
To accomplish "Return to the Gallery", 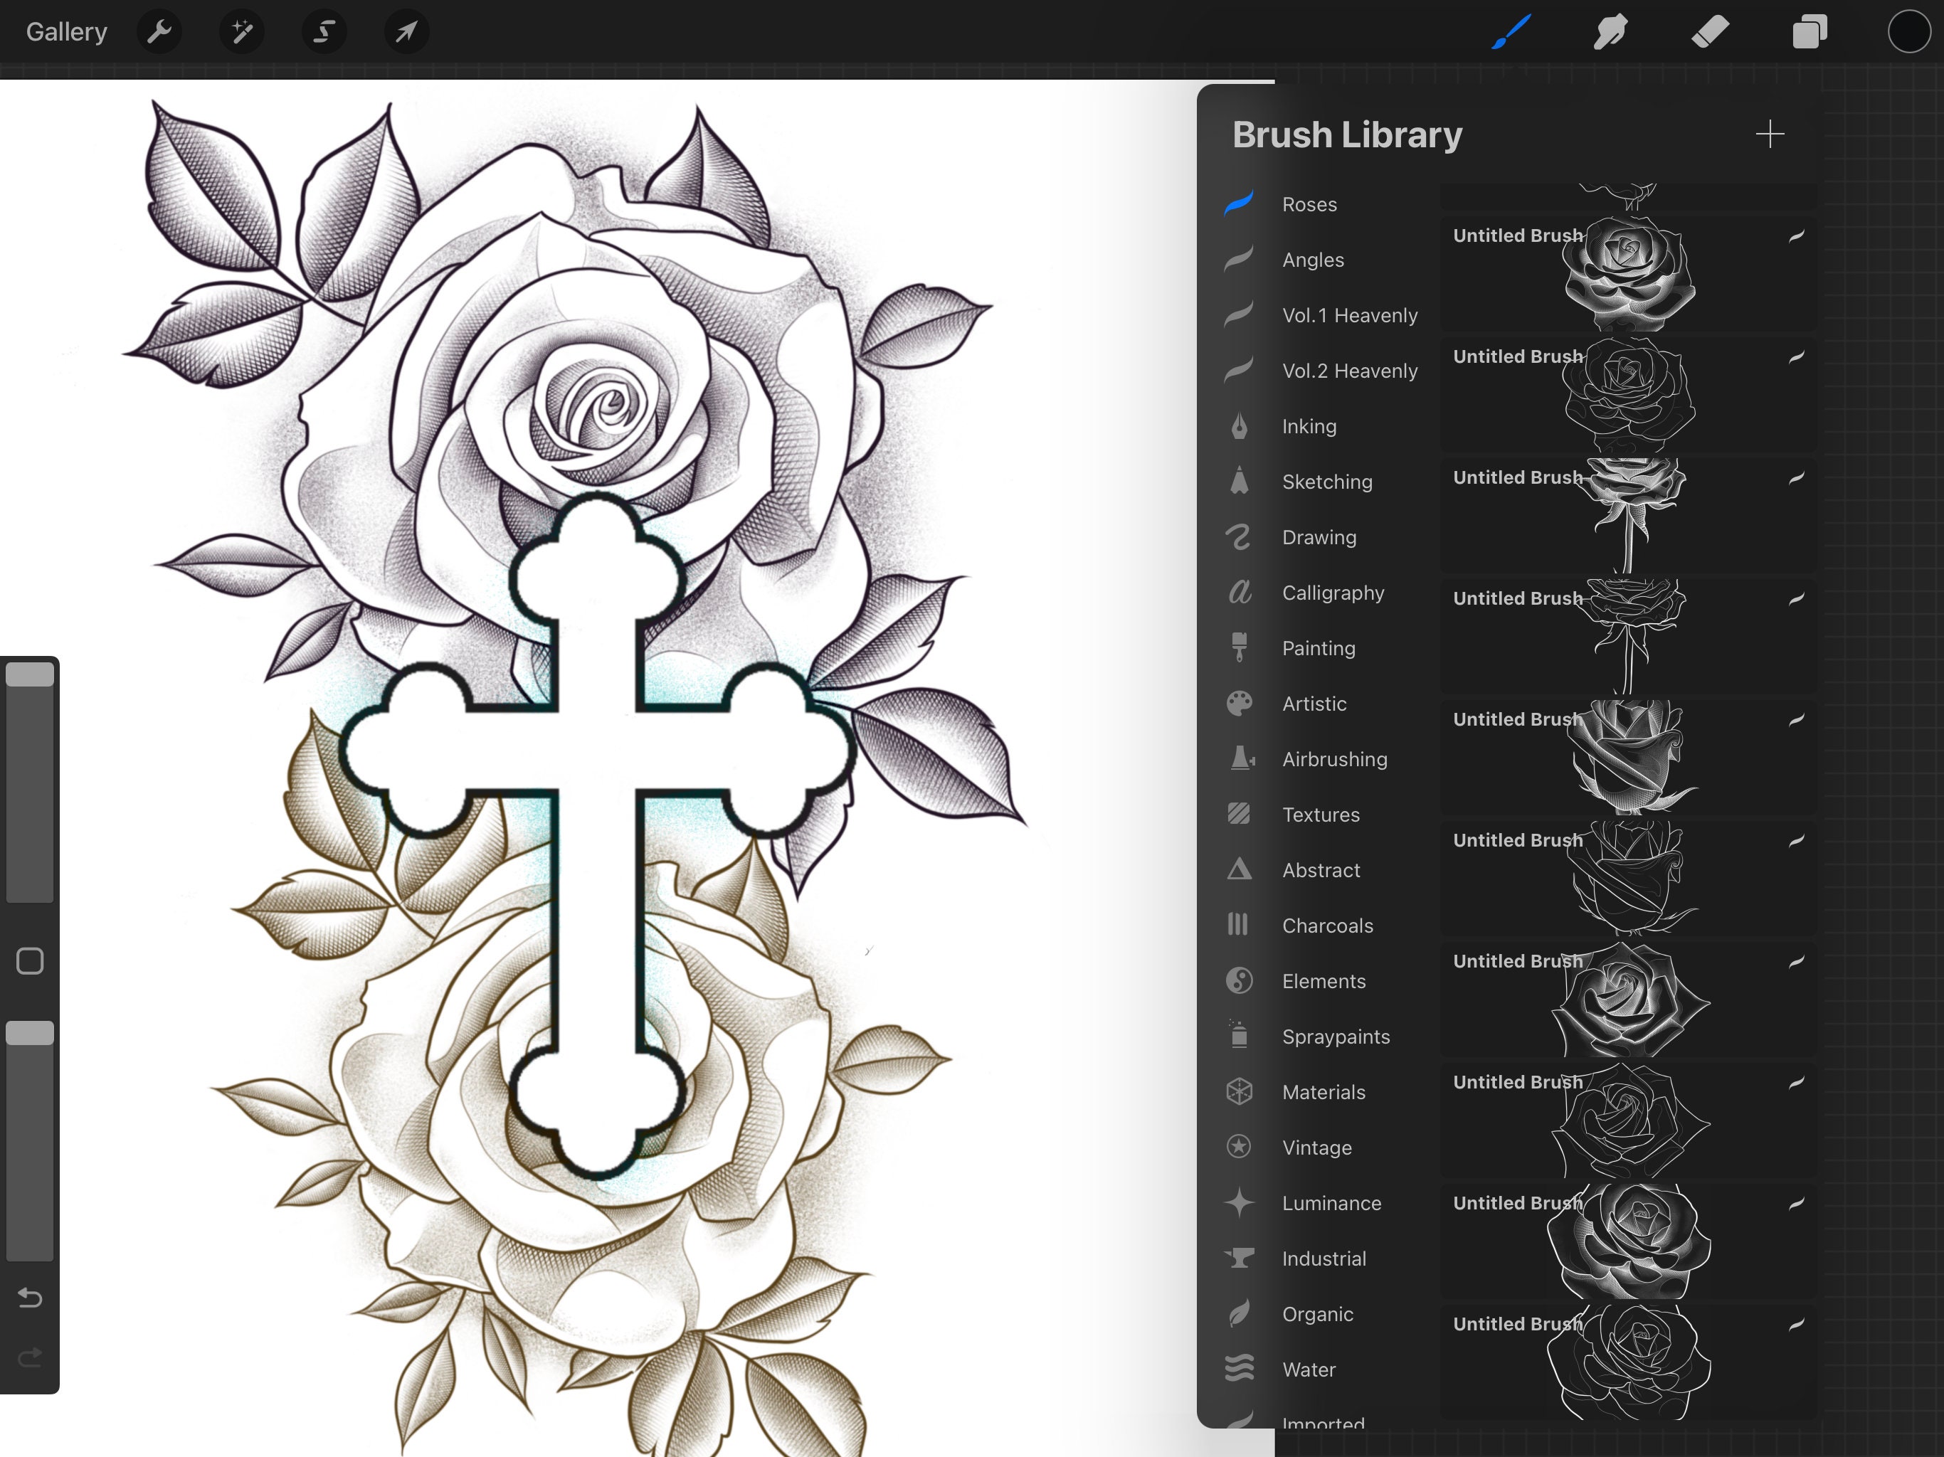I will [x=67, y=33].
